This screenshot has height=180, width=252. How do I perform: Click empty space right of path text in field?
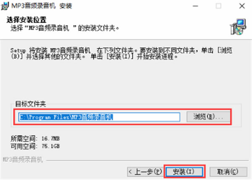146,117
